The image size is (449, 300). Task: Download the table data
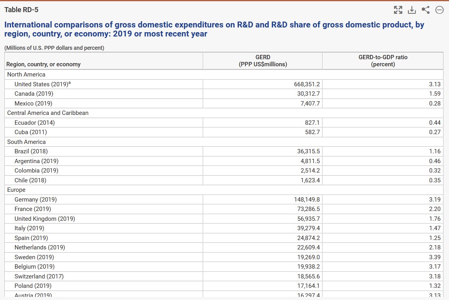(x=412, y=10)
